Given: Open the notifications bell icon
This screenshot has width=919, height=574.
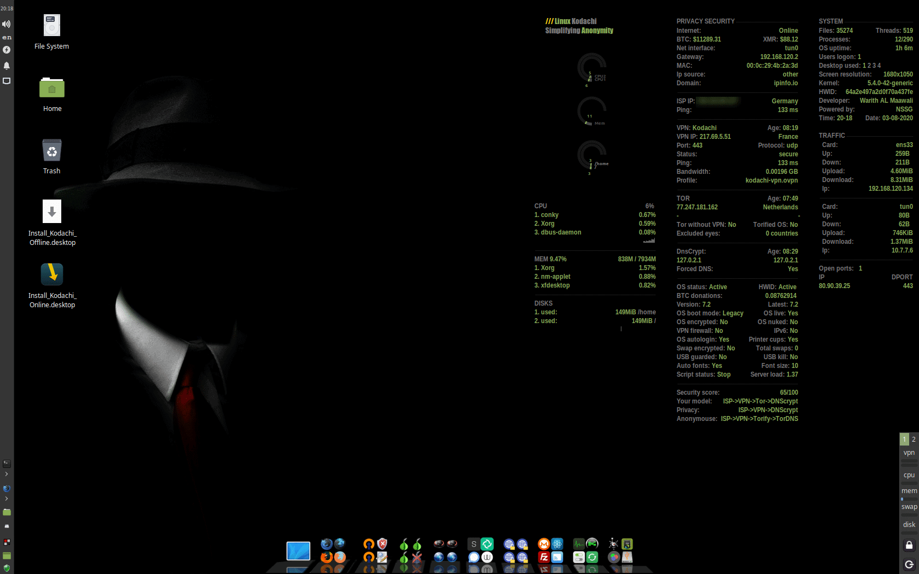Looking at the screenshot, I should [7, 66].
